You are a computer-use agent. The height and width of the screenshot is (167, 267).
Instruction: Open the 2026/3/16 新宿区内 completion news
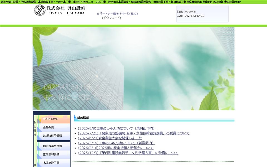coord(117,143)
